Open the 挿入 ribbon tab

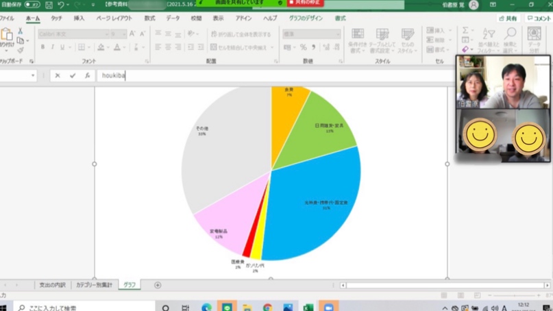[x=79, y=18]
